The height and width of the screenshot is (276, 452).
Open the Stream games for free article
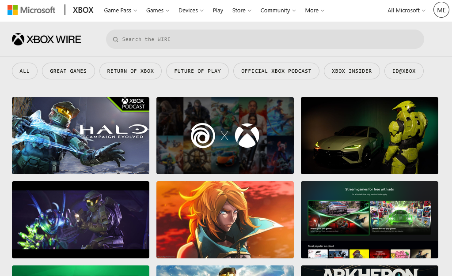pyautogui.click(x=369, y=220)
